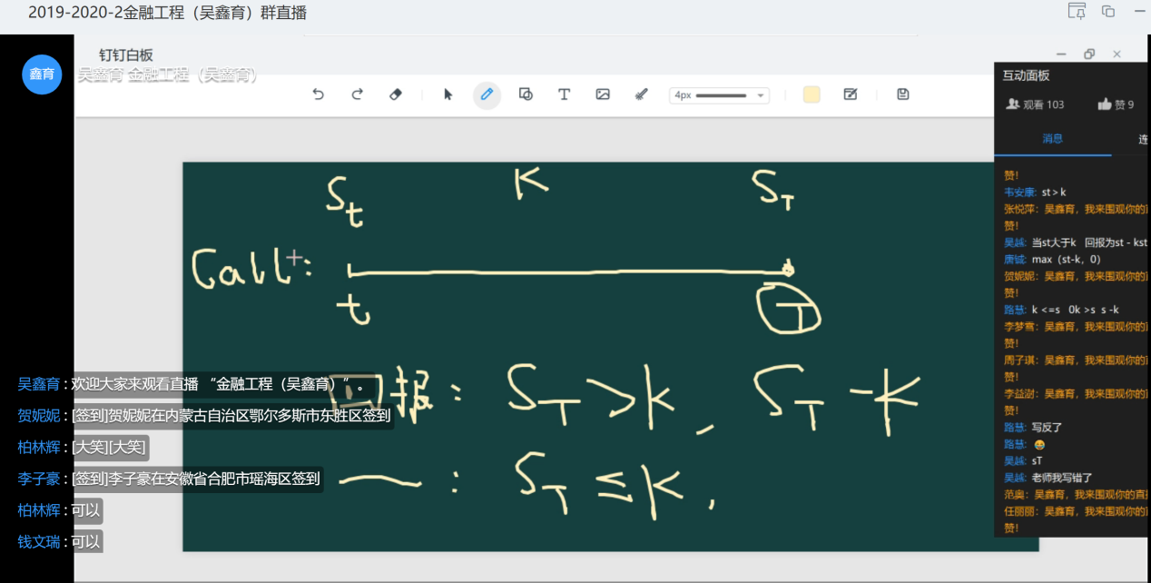Click the thumbs-up 赞 like icon
1151x583 pixels.
click(x=1105, y=104)
